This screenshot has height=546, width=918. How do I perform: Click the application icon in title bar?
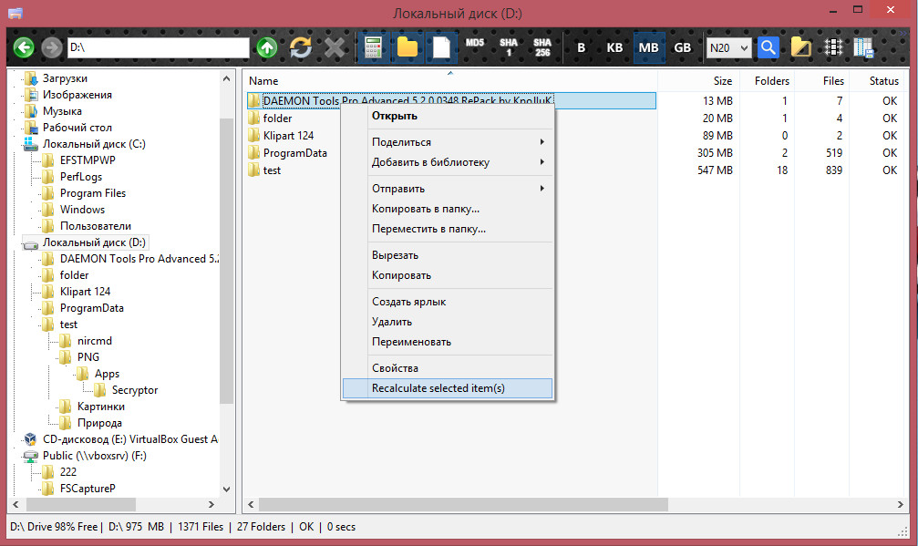point(15,13)
